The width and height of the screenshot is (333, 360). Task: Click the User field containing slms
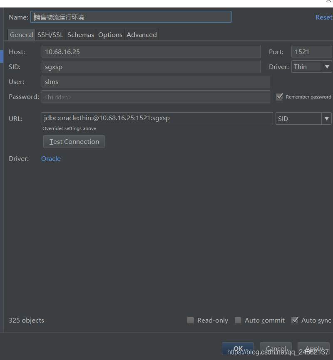[156, 81]
